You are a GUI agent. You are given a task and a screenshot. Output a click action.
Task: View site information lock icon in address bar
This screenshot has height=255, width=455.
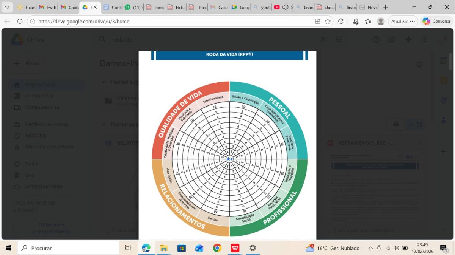33,22
